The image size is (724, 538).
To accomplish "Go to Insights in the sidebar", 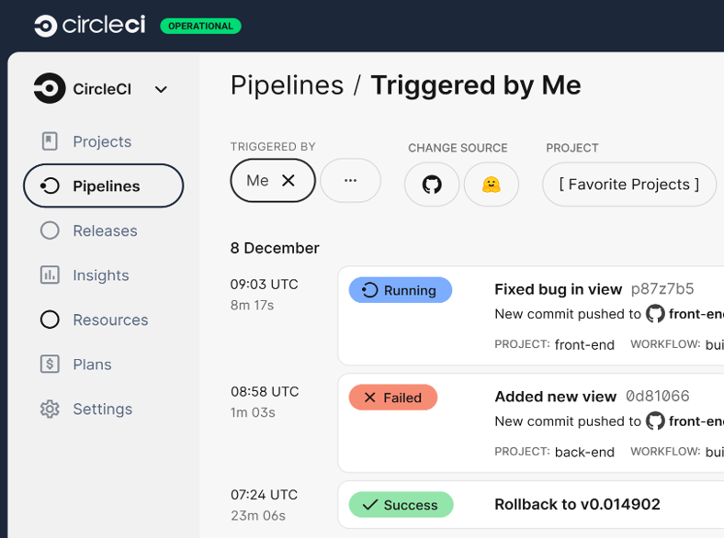I will (101, 275).
